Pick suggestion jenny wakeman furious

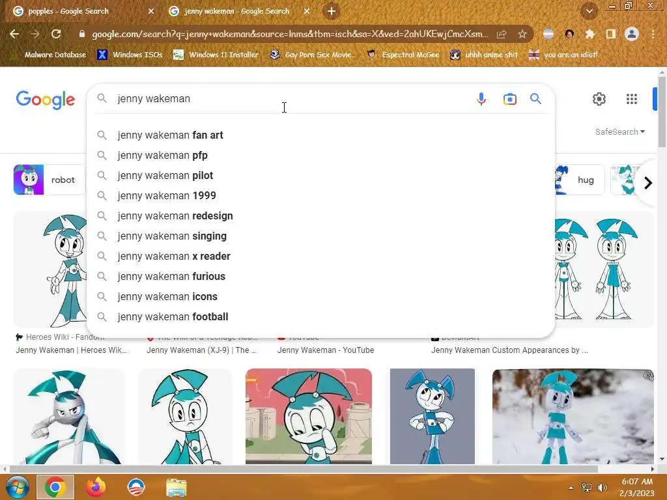click(x=320, y=276)
